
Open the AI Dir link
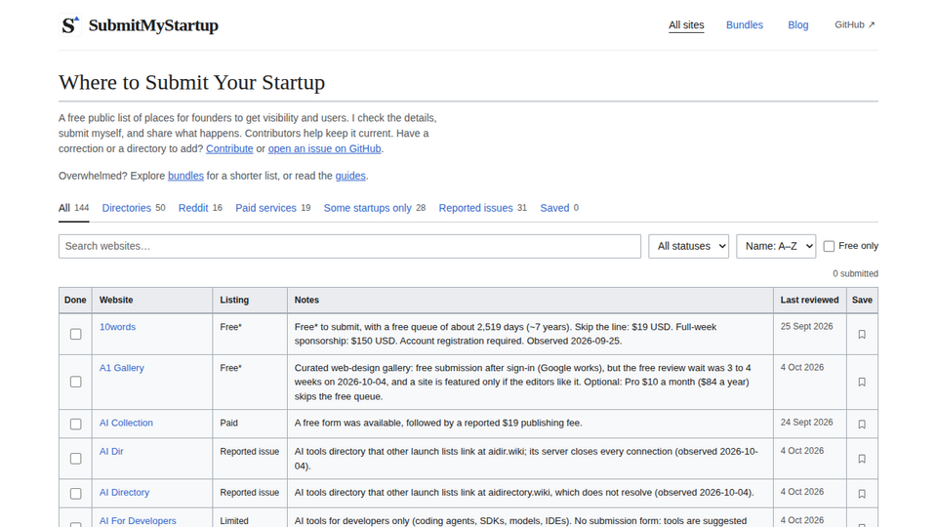tap(111, 452)
